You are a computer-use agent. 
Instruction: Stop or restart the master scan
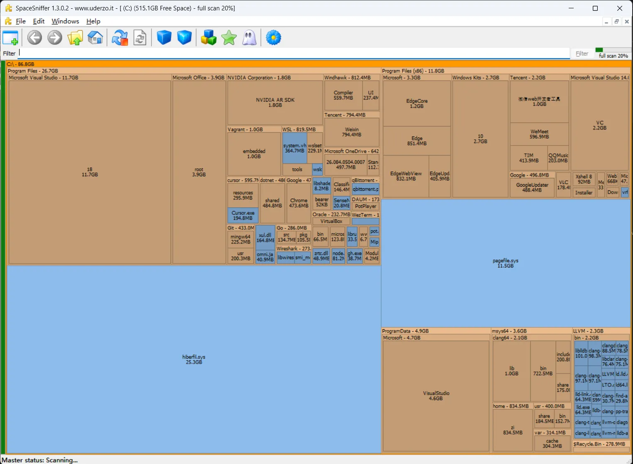tap(120, 38)
